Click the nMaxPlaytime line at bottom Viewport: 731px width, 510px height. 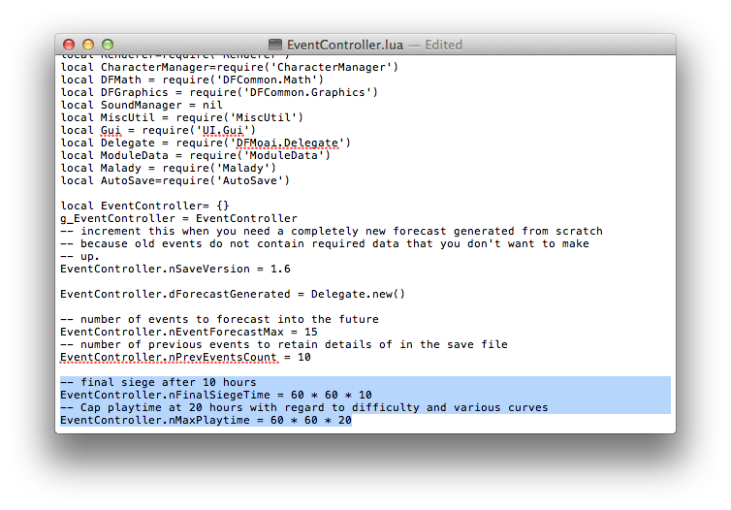click(x=206, y=420)
